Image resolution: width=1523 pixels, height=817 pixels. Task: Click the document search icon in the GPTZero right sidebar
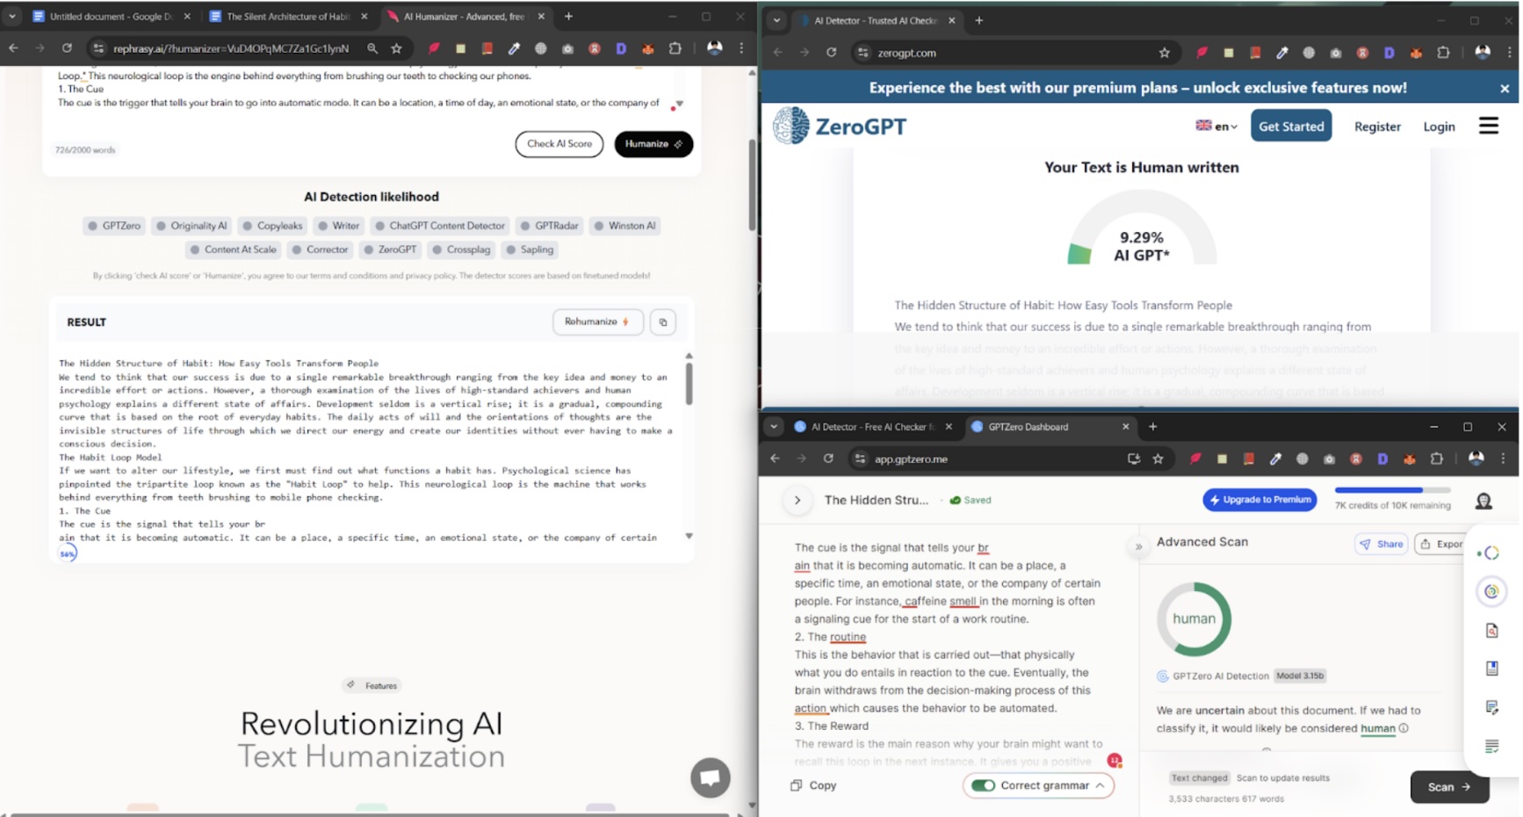point(1491,631)
